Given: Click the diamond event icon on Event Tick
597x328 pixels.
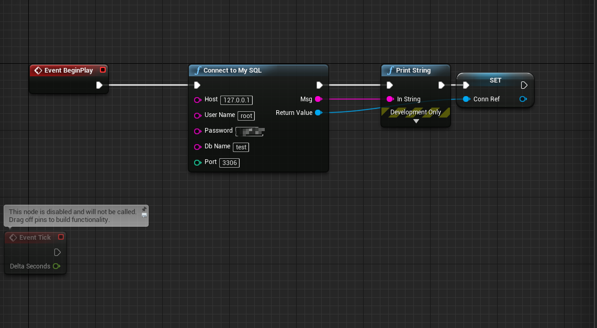Looking at the screenshot, I should coord(13,237).
